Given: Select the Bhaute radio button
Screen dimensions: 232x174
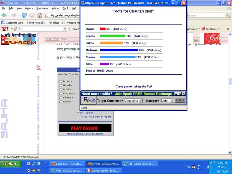Looking at the screenshot, I should [x=61, y=82].
